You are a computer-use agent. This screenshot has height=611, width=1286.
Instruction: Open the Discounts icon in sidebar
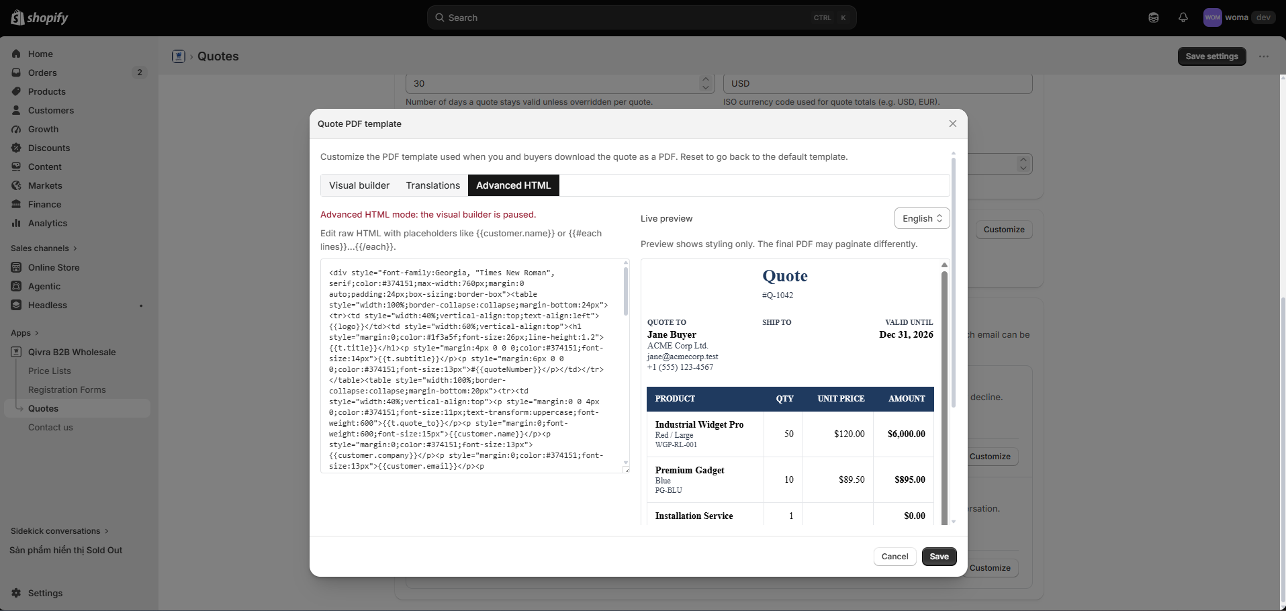point(16,148)
